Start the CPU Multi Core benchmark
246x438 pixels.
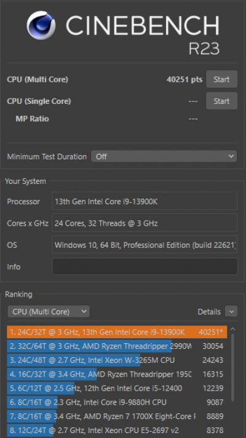(221, 79)
